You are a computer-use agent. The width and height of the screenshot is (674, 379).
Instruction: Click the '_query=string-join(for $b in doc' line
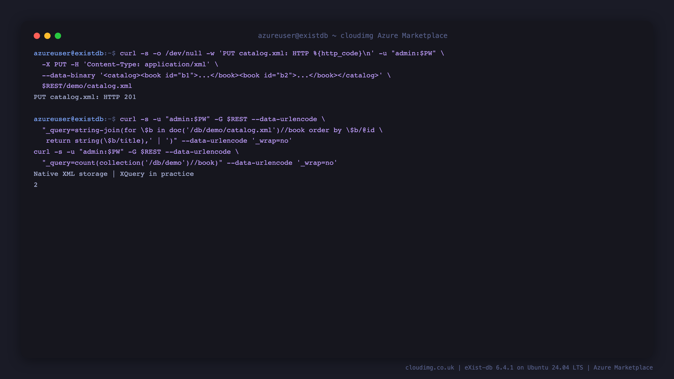(x=212, y=130)
